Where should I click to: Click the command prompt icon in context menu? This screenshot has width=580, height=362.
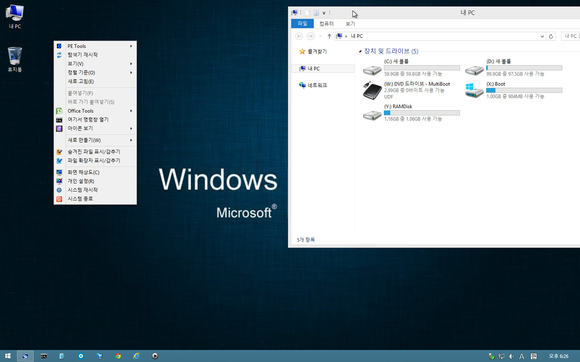pos(59,120)
